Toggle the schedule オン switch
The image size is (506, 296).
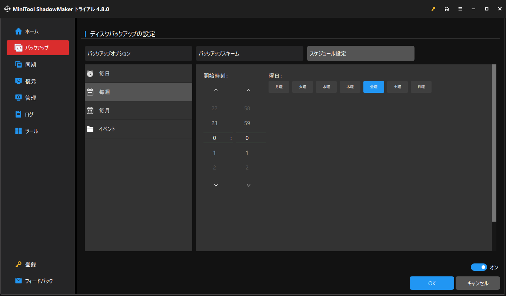pyautogui.click(x=479, y=267)
